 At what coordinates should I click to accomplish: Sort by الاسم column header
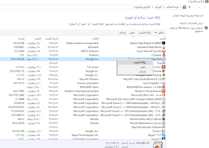point(133,38)
